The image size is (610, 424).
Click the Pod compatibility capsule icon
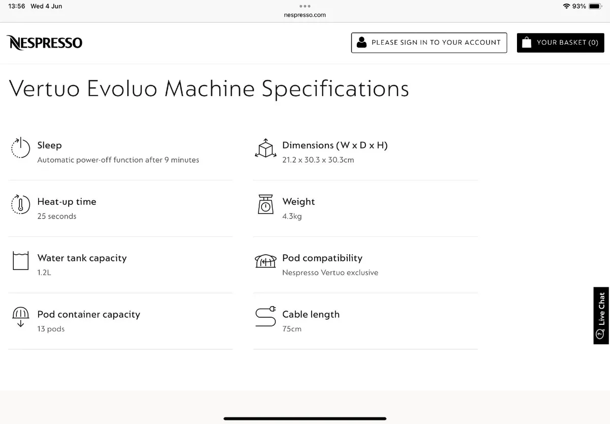pos(265,261)
